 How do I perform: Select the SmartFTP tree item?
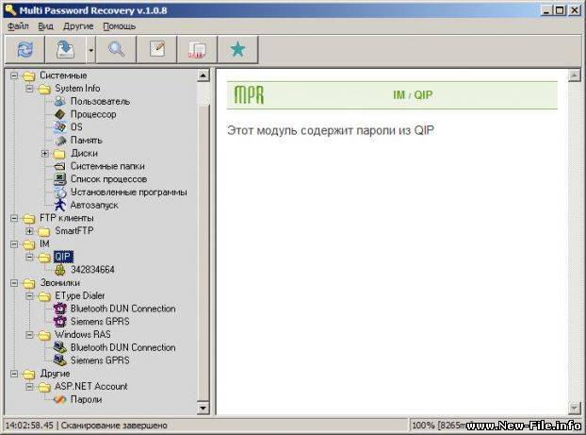click(x=74, y=231)
